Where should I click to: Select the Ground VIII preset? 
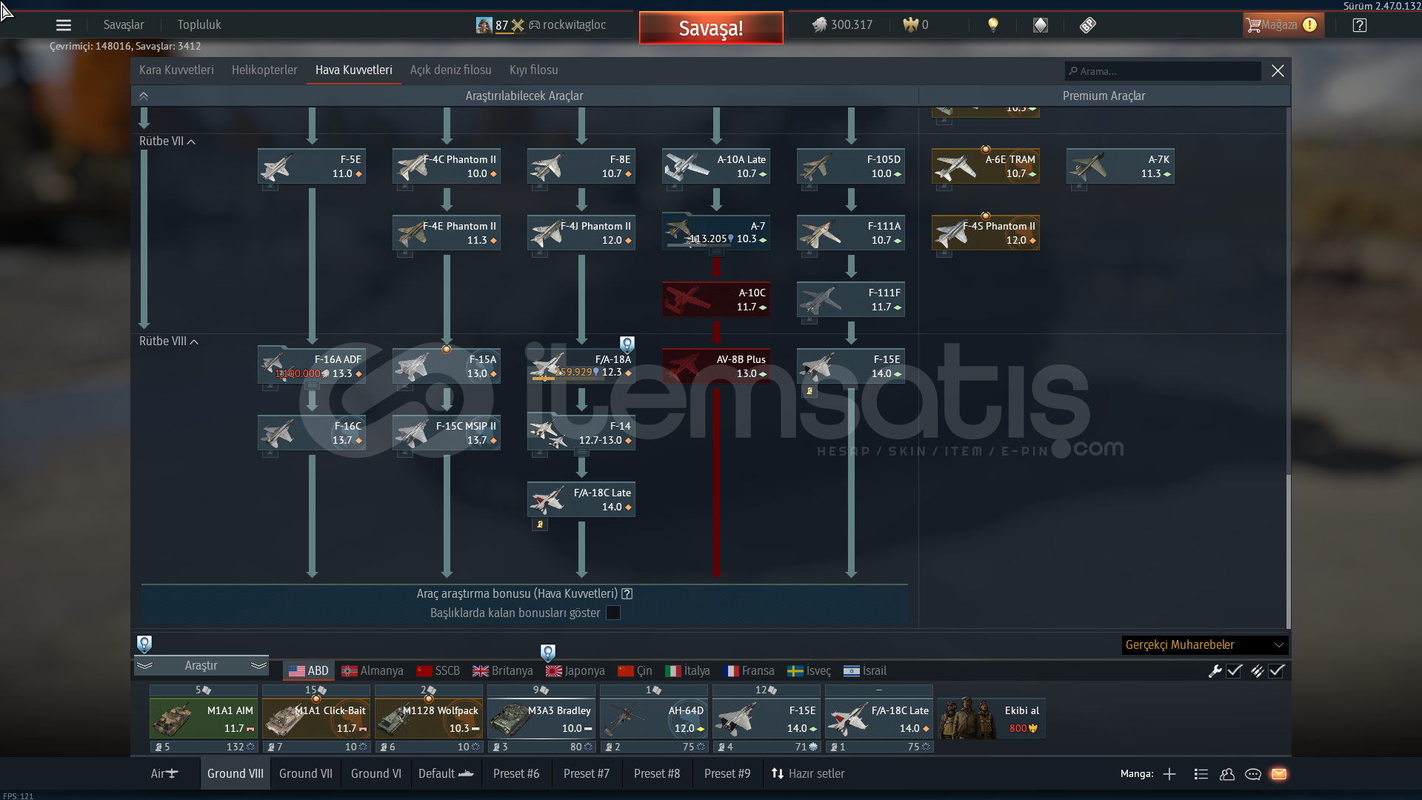[x=236, y=773]
